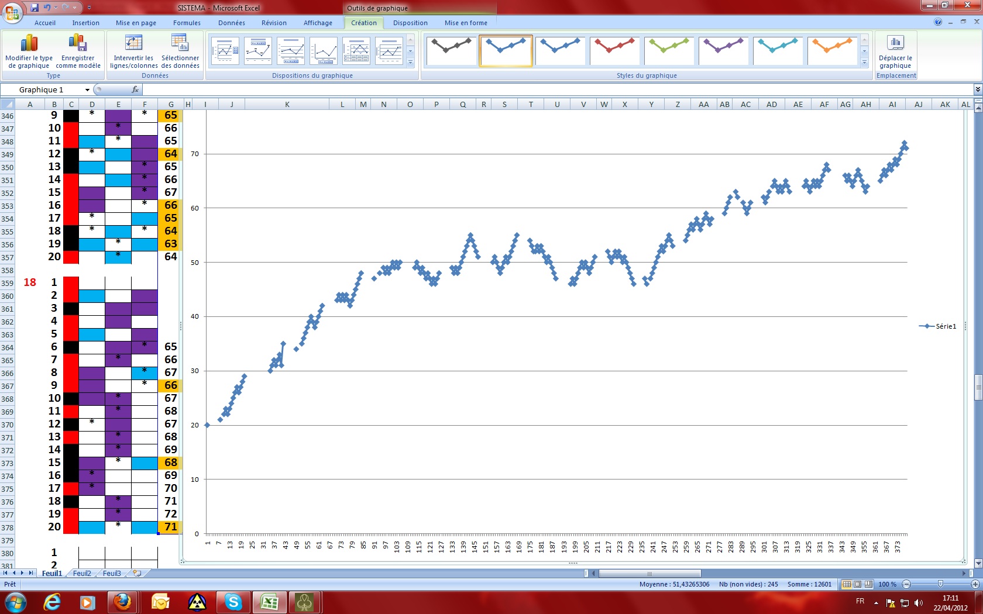Expand the chart styles gallery
This screenshot has width=983, height=614.
tap(864, 63)
